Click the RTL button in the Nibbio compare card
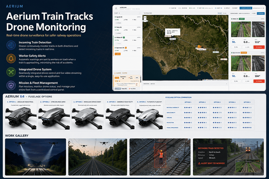 236,47
